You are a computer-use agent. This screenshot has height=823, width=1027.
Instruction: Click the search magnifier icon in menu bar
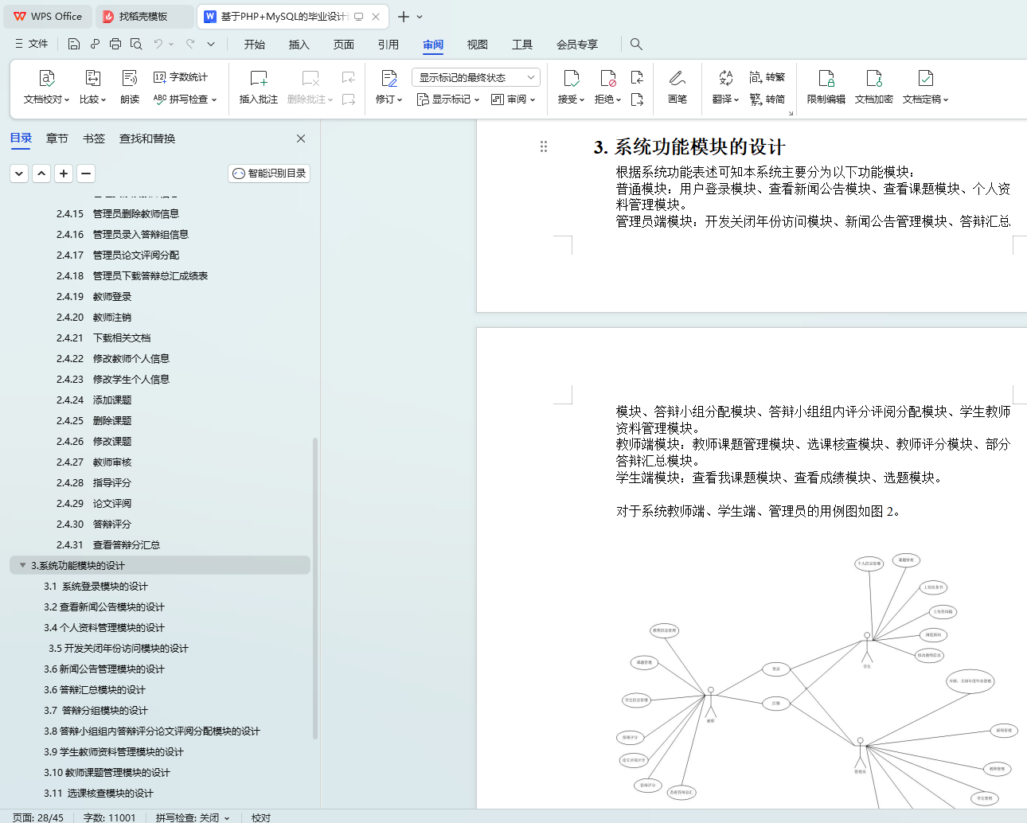(636, 44)
